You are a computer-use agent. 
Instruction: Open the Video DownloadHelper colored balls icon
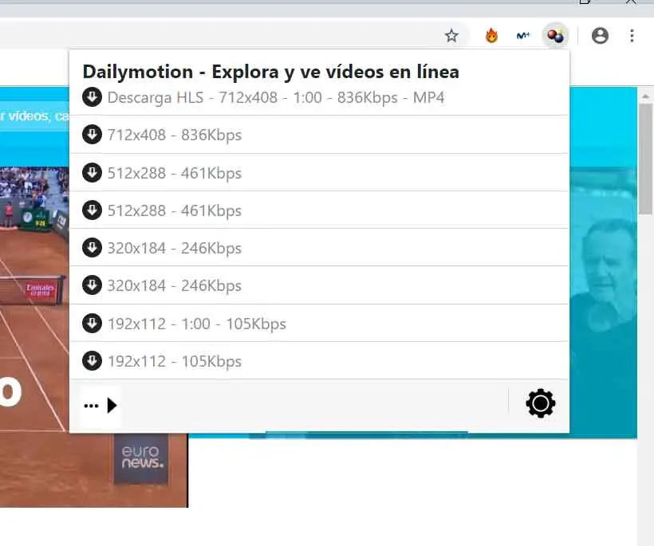coord(556,36)
